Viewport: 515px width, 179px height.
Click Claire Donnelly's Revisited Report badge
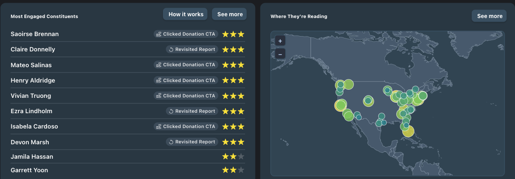(192, 50)
